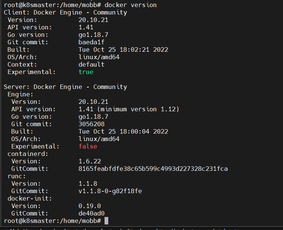Click the green 'true' Experimental value

[x=86, y=72]
